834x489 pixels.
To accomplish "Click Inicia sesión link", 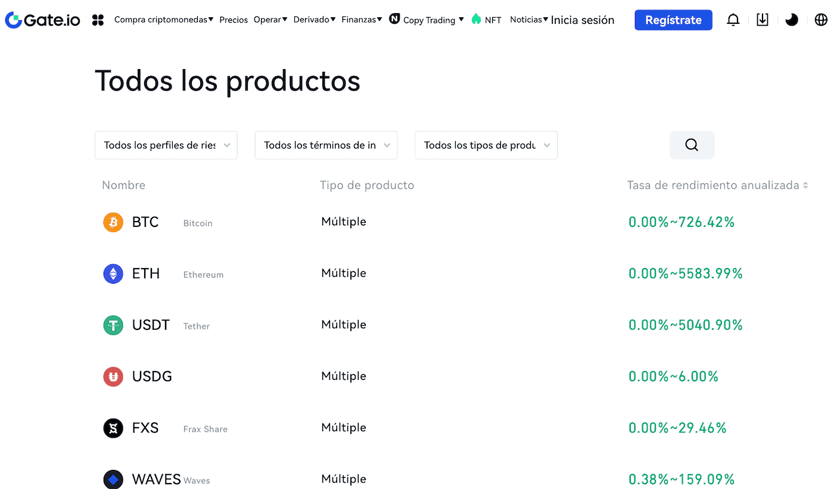I will click(x=583, y=20).
